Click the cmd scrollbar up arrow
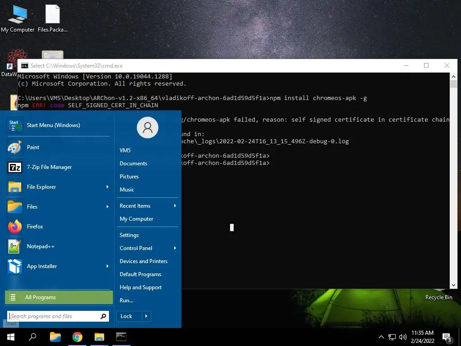The width and height of the screenshot is (461, 346). [453, 77]
